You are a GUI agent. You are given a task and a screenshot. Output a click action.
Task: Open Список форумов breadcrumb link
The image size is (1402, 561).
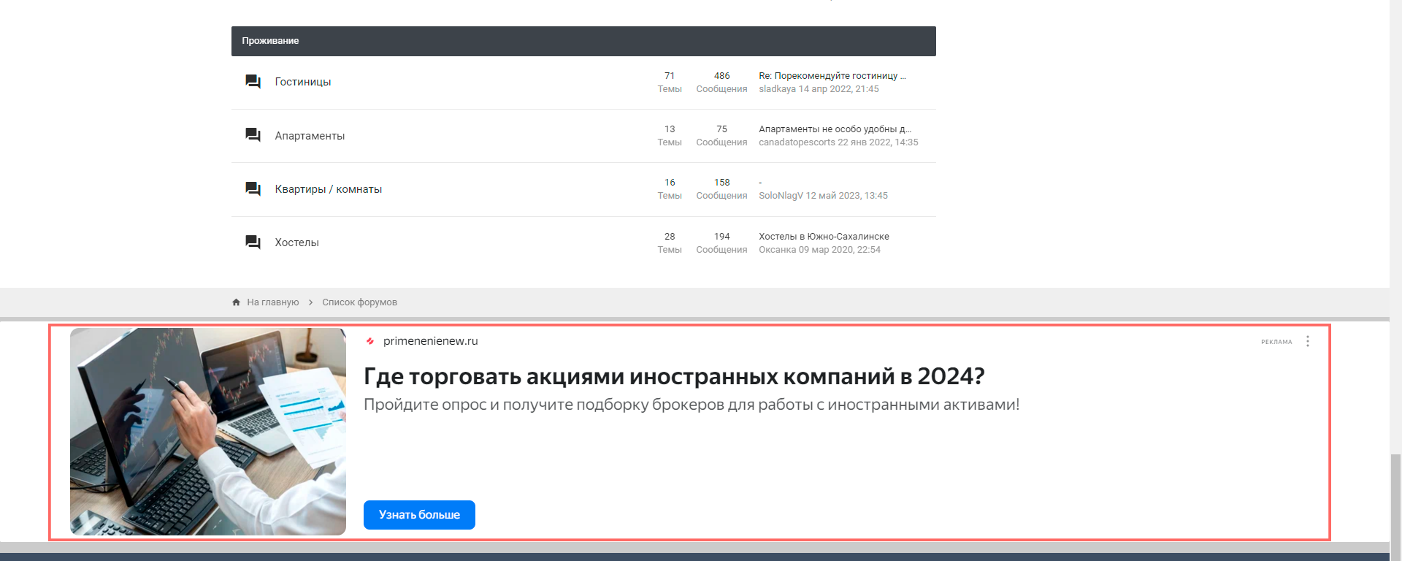(x=360, y=302)
